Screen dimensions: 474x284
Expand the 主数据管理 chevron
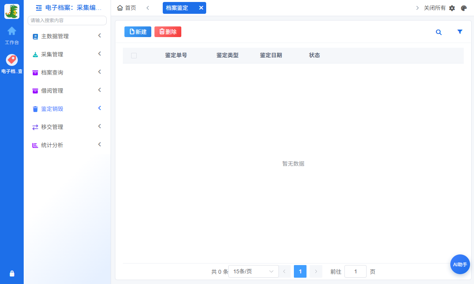click(100, 35)
